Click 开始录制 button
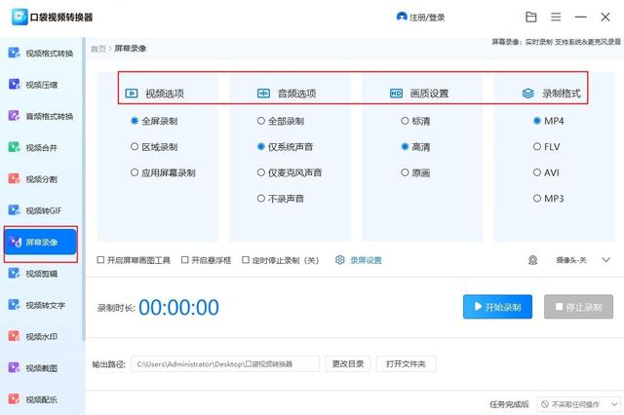The image size is (624, 415). coord(497,307)
